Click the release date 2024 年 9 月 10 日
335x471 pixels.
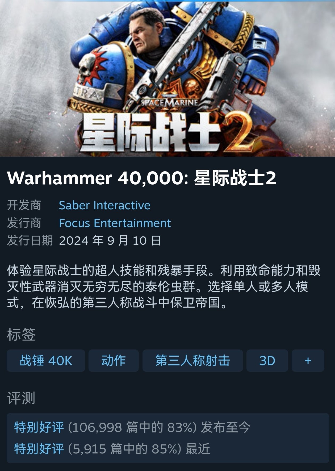(x=110, y=240)
